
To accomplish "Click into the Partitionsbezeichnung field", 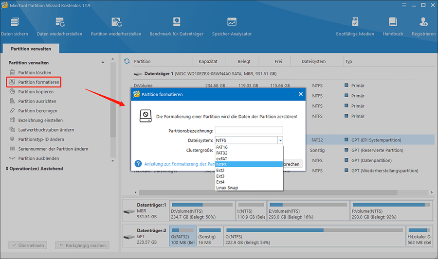I will pyautogui.click(x=249, y=131).
